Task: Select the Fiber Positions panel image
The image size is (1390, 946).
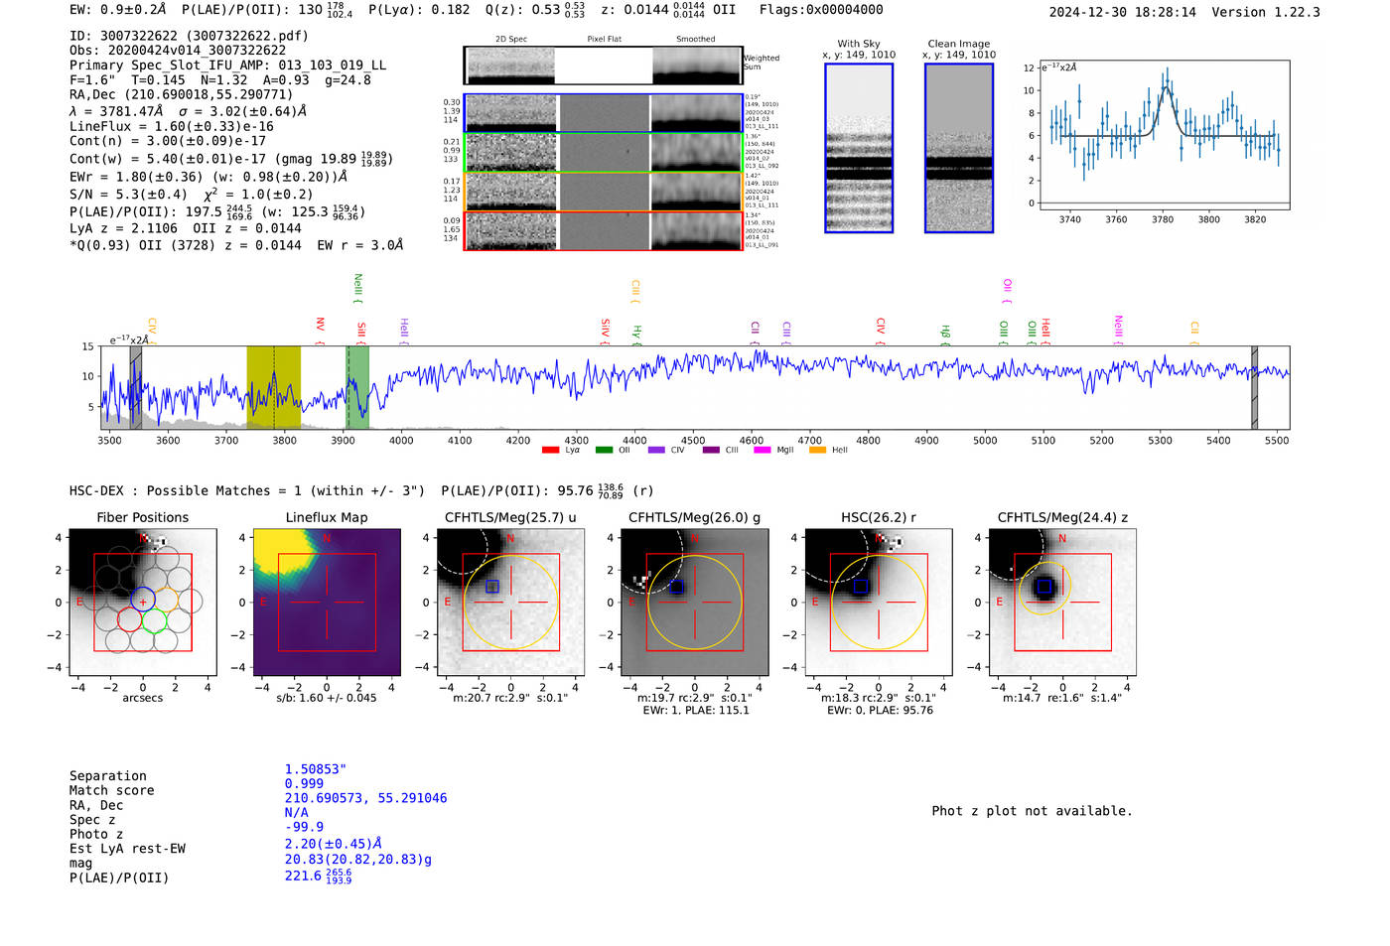Action: (x=143, y=603)
